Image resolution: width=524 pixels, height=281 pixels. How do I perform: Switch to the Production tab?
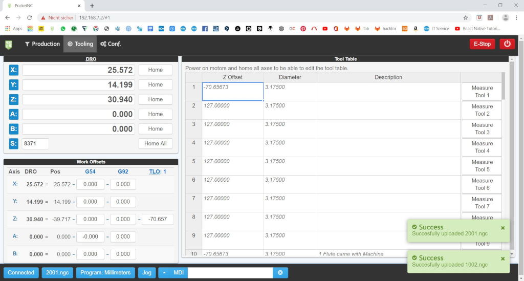point(42,44)
